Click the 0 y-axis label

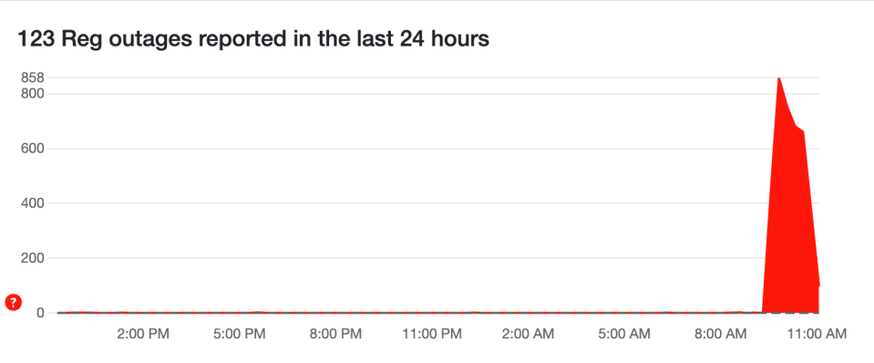pyautogui.click(x=41, y=313)
